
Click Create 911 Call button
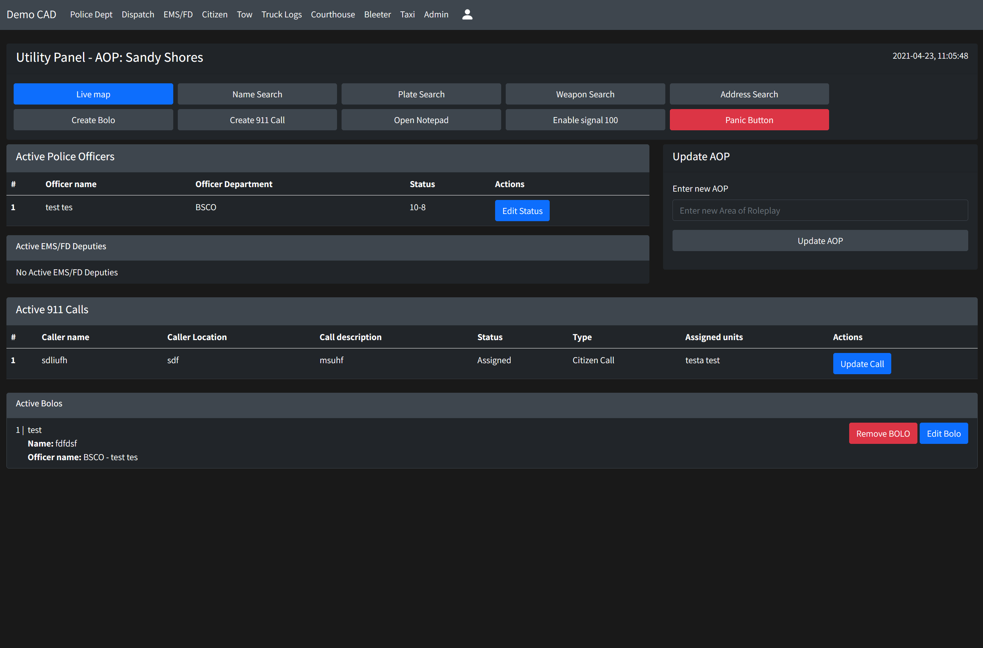pos(257,120)
